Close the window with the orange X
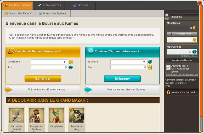Viewport: 204px width, 134px height. pyautogui.click(x=200, y=3)
